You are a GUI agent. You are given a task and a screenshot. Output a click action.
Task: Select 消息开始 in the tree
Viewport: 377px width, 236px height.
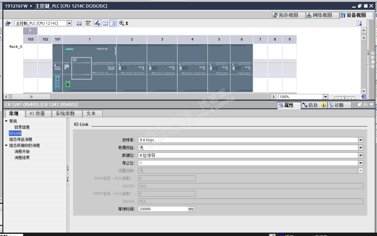point(22,152)
